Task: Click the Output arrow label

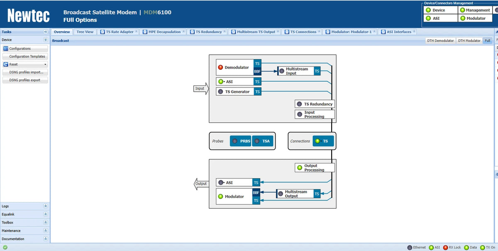Action: click(x=201, y=184)
